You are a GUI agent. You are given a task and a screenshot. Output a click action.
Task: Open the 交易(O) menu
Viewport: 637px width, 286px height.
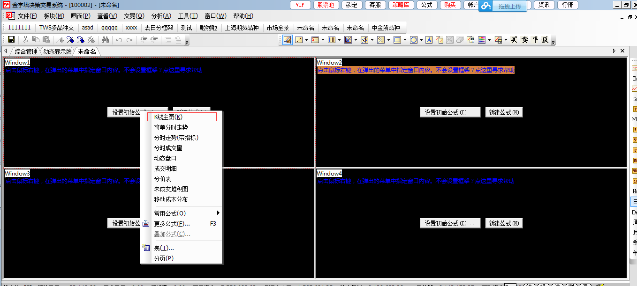pos(134,16)
